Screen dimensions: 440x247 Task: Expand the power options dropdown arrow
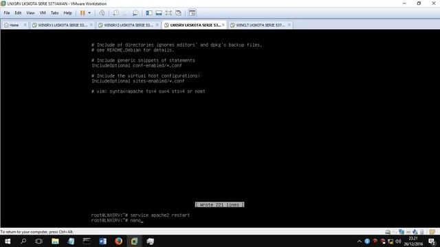tap(89, 13)
